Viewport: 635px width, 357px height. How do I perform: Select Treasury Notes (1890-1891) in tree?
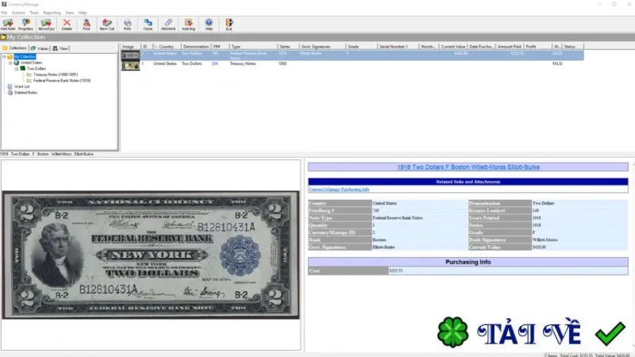56,75
